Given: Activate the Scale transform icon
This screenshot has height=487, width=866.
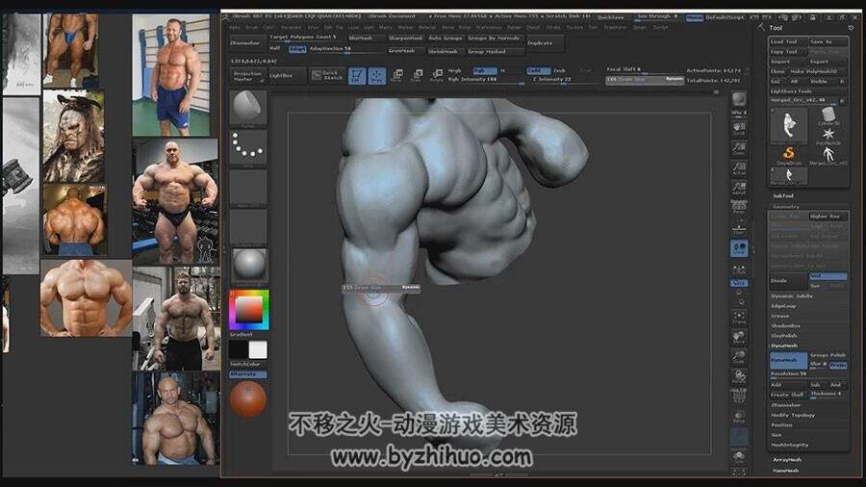Looking at the screenshot, I should 417,76.
